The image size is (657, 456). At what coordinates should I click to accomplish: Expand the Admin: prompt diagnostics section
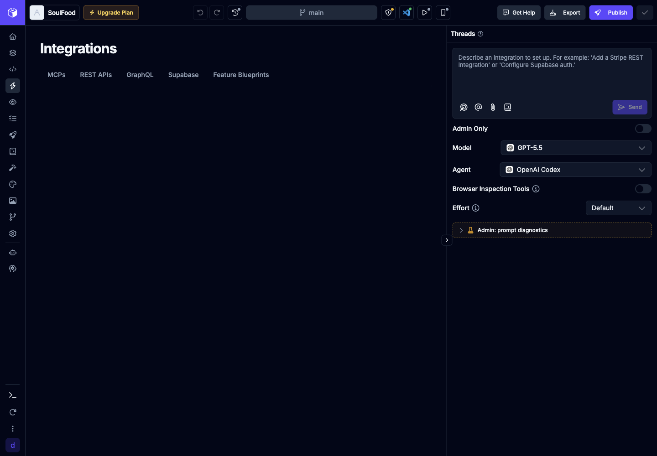[x=552, y=230]
